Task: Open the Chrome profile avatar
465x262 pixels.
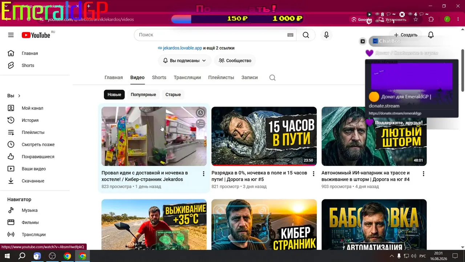Action: click(447, 19)
